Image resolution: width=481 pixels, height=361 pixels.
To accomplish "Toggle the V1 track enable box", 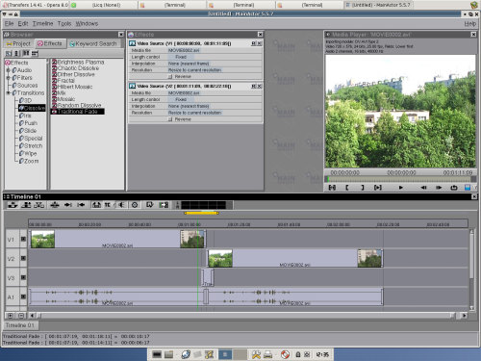I will tap(23, 239).
